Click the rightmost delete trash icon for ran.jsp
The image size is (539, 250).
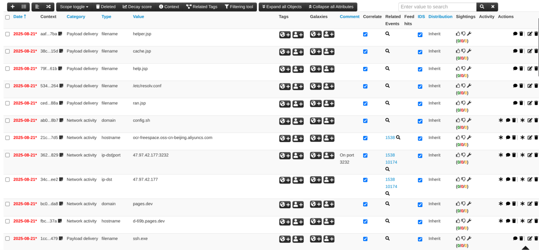[x=536, y=103]
